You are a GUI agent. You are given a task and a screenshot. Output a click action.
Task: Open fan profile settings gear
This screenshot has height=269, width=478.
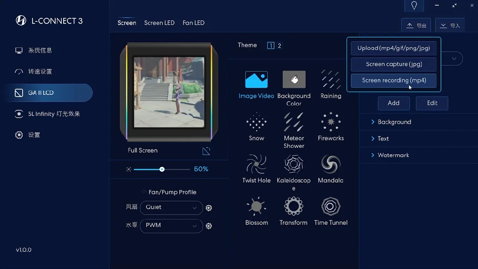click(x=209, y=208)
